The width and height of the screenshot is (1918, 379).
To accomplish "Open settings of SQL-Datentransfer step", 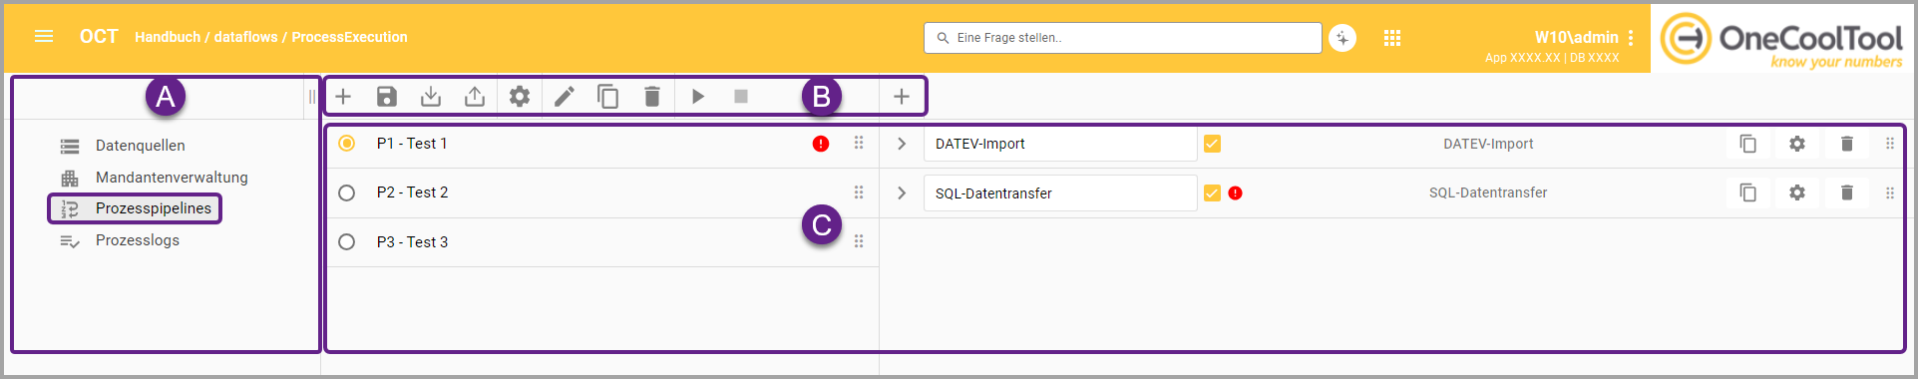I will point(1797,192).
